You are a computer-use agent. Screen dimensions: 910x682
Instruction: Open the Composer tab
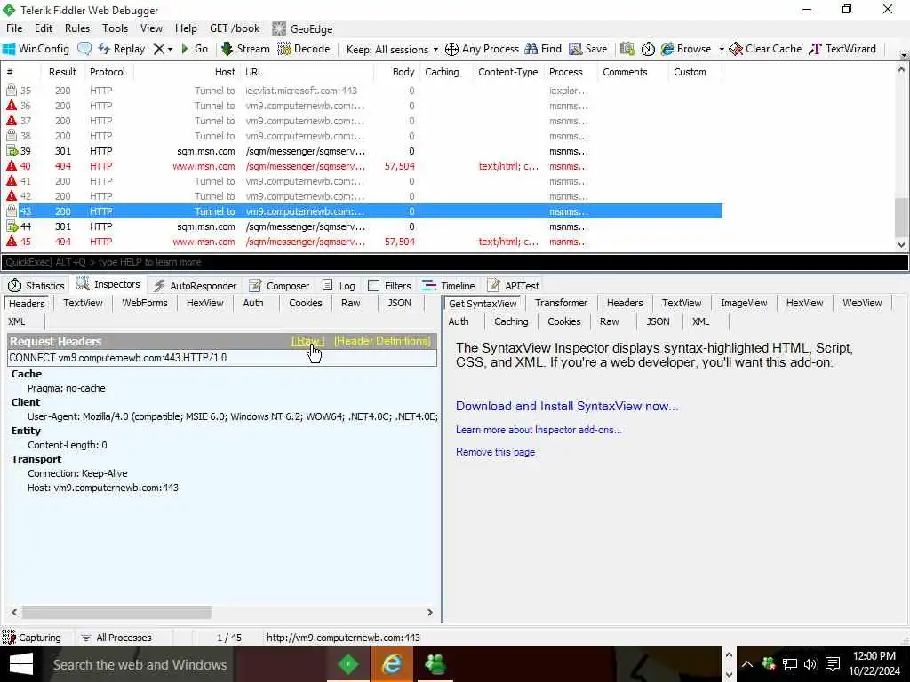tap(279, 285)
